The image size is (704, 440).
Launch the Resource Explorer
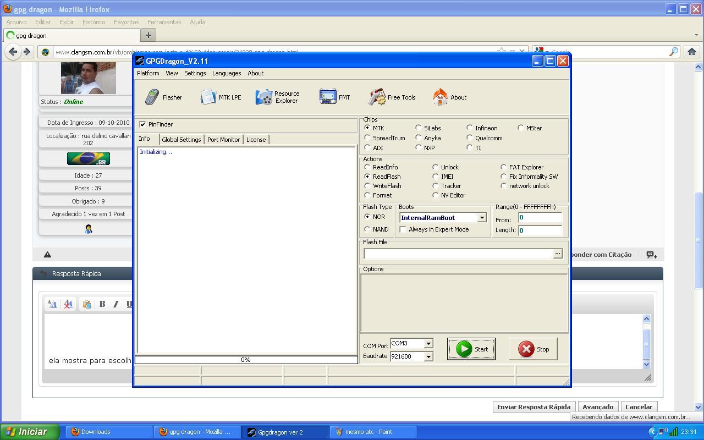(278, 97)
